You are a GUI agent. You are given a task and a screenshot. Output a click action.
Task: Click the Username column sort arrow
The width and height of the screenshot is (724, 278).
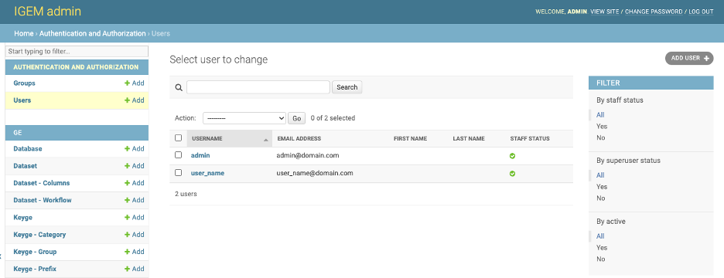pos(266,140)
